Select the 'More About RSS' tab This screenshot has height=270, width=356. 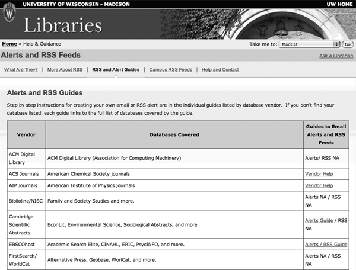tap(65, 70)
